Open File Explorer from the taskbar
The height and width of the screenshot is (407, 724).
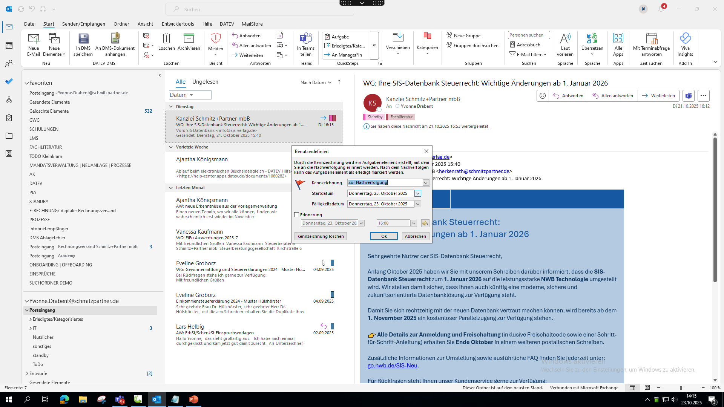tap(83, 399)
